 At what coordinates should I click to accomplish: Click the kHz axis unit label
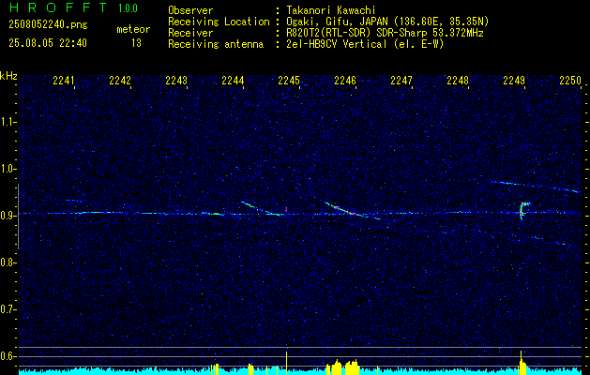click(8, 76)
